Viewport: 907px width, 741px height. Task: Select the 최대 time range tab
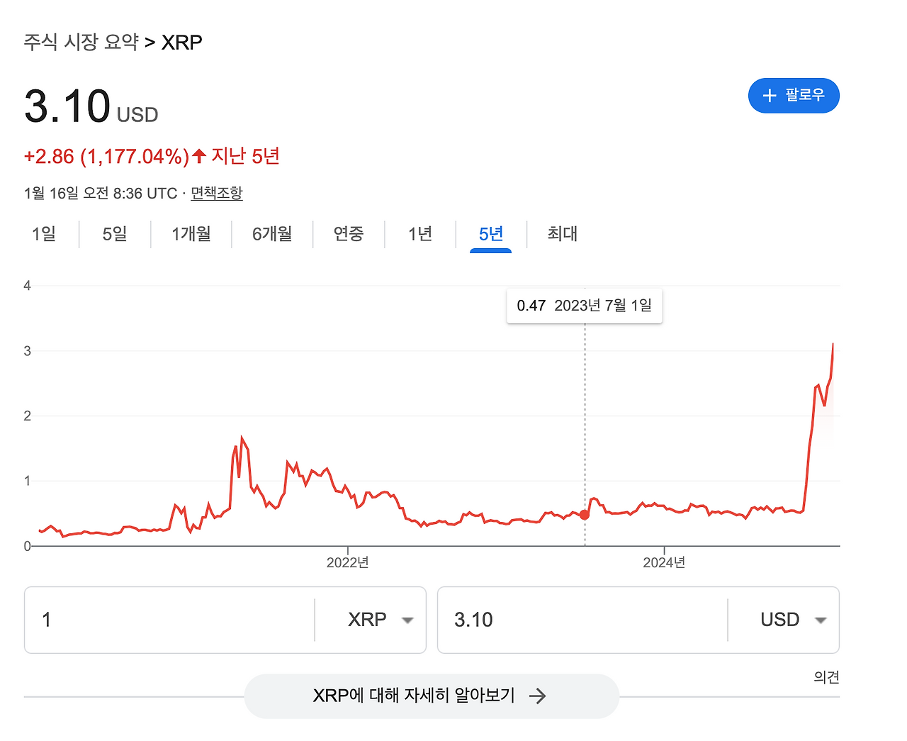(562, 234)
